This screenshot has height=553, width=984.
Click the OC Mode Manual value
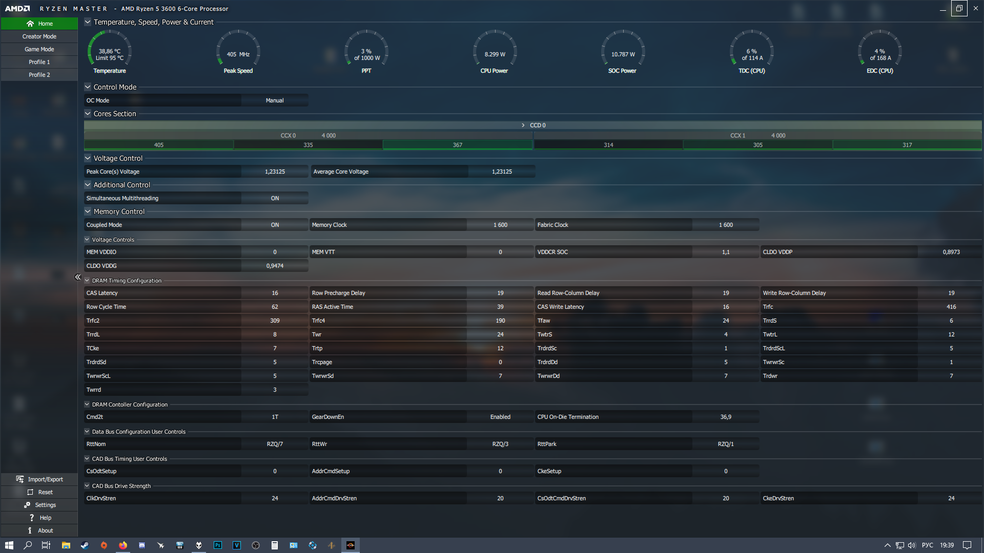[275, 100]
